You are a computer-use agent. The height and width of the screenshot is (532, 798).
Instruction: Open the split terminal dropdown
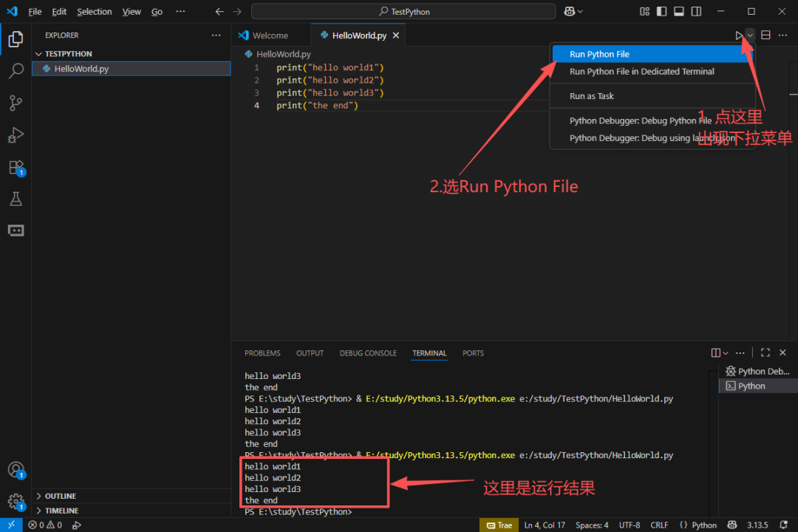[726, 352]
